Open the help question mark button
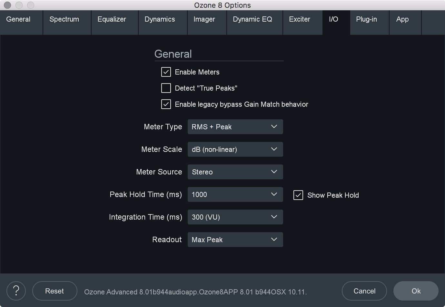The width and height of the screenshot is (445, 307). pyautogui.click(x=16, y=291)
